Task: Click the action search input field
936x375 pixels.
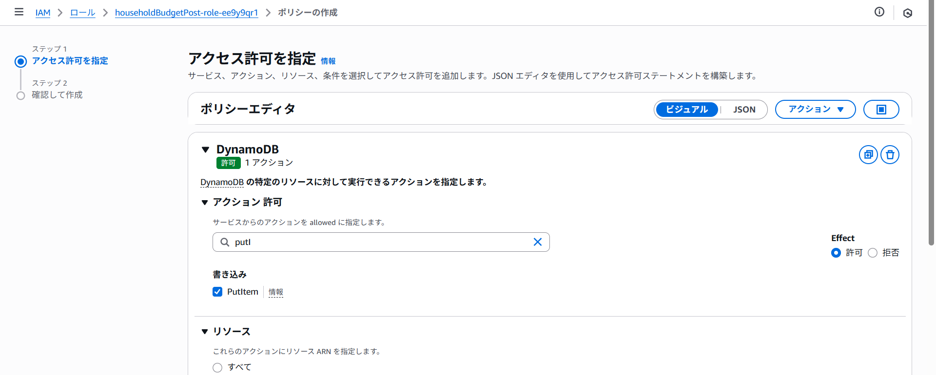Action: [380, 242]
